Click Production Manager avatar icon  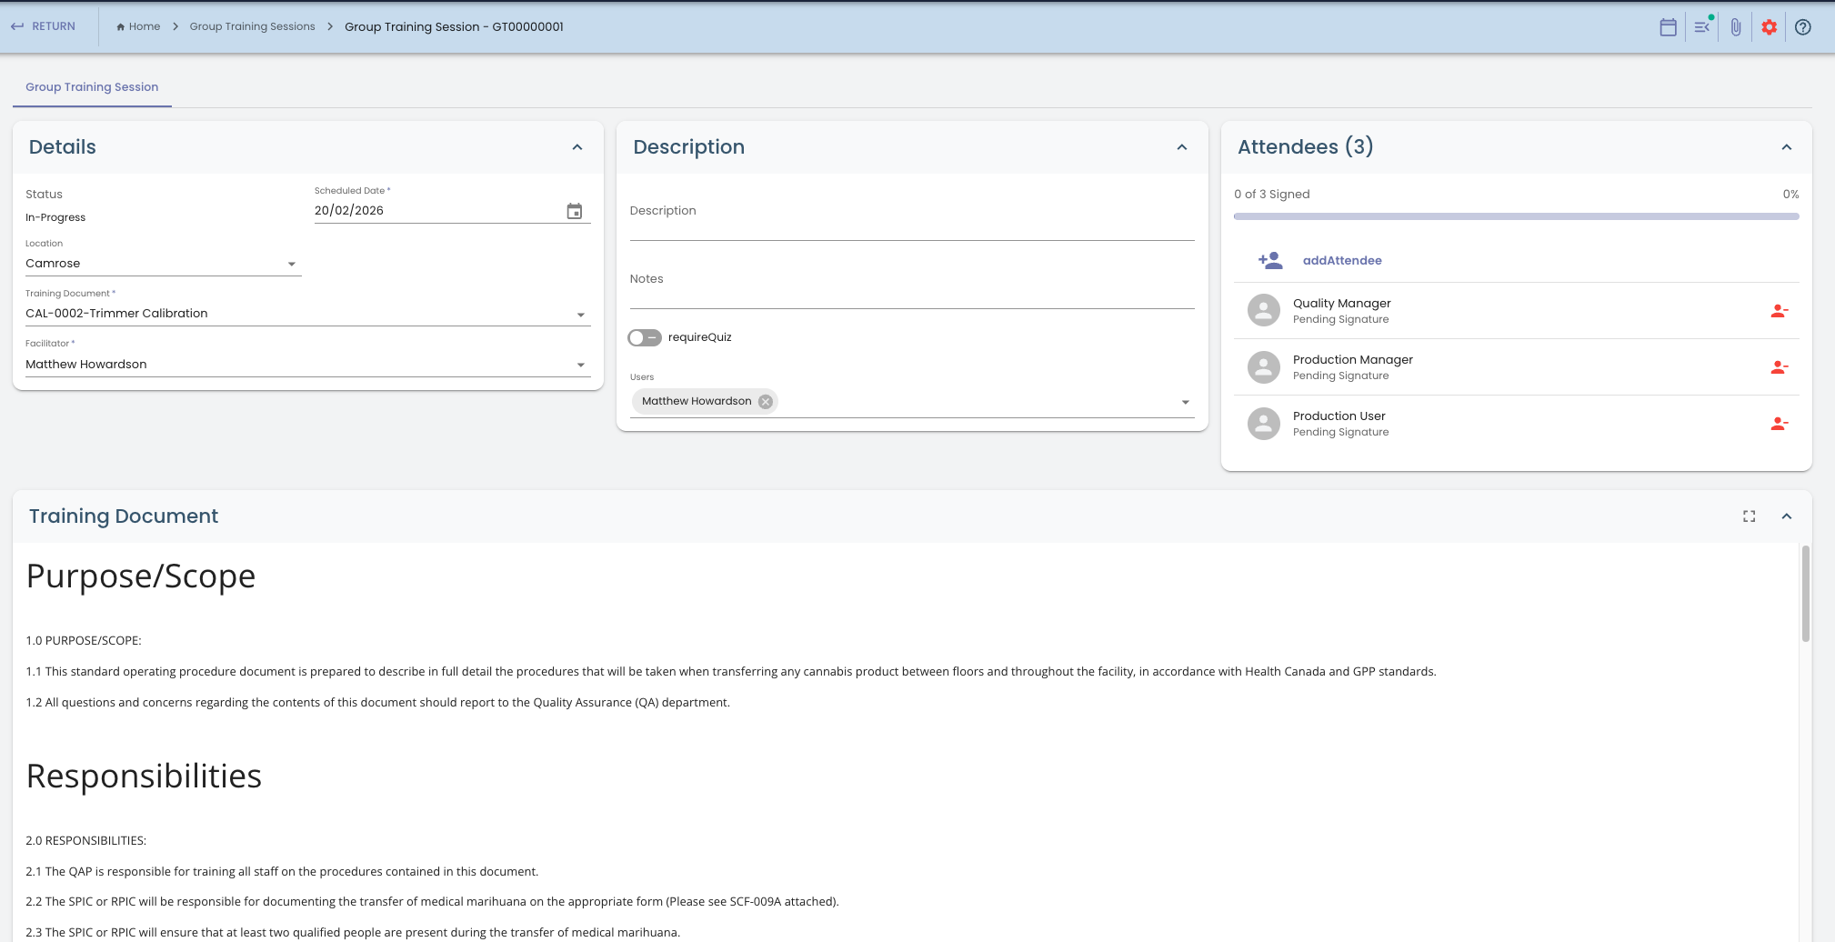1264,367
